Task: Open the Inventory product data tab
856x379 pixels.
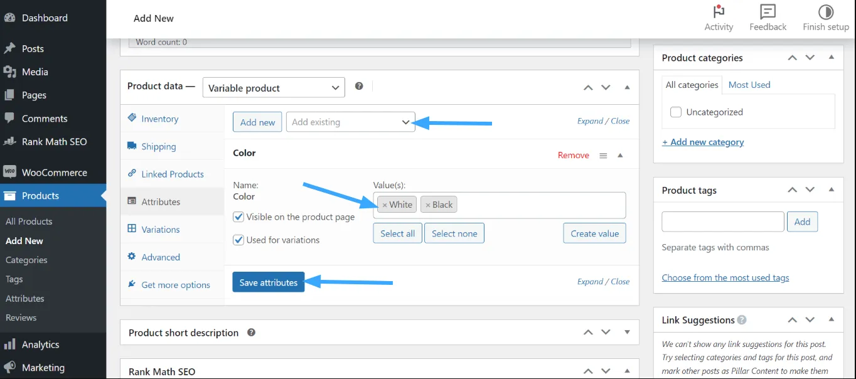Action: click(159, 119)
